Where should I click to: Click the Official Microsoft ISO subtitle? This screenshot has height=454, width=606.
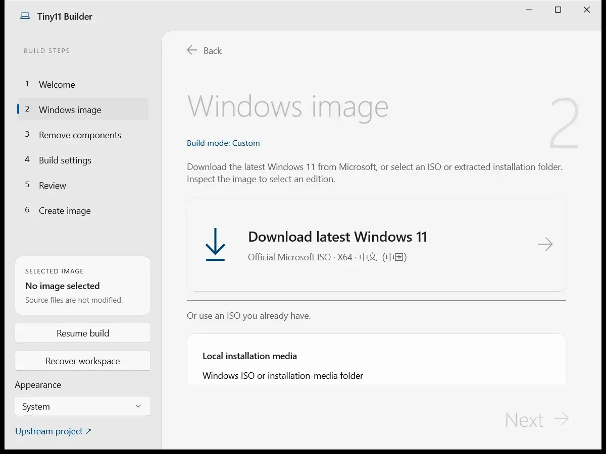pyautogui.click(x=327, y=257)
